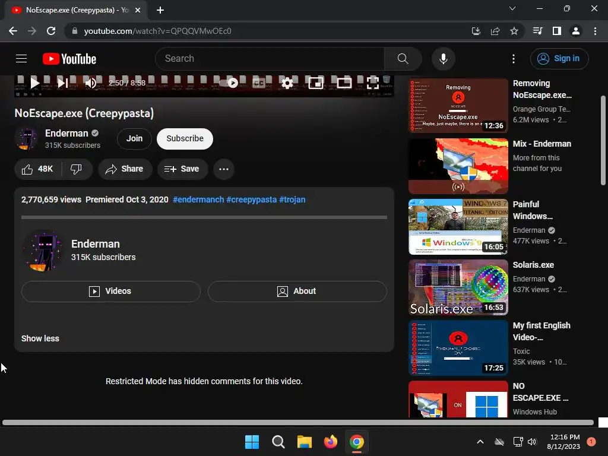Reload the YouTube page
608x456 pixels.
coord(51,31)
